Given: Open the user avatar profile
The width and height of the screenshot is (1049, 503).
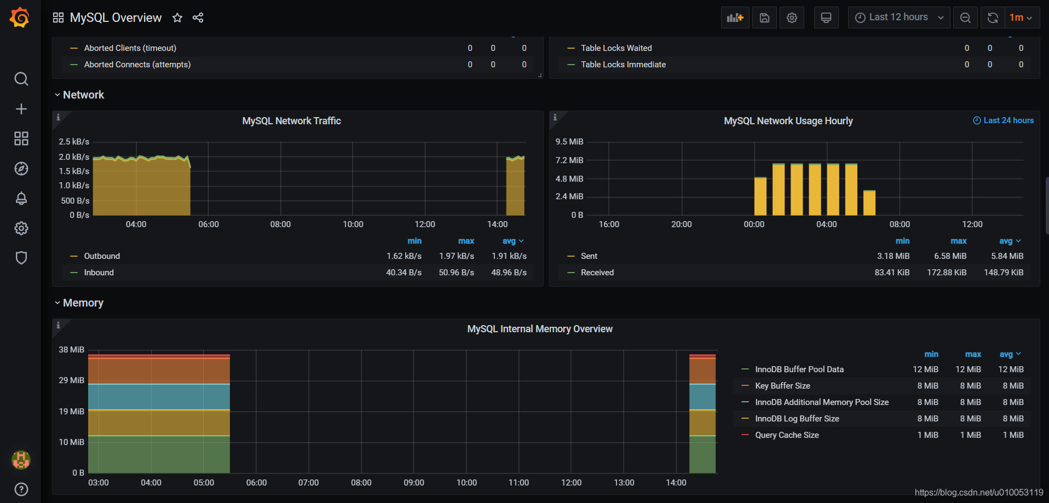Looking at the screenshot, I should click(21, 460).
